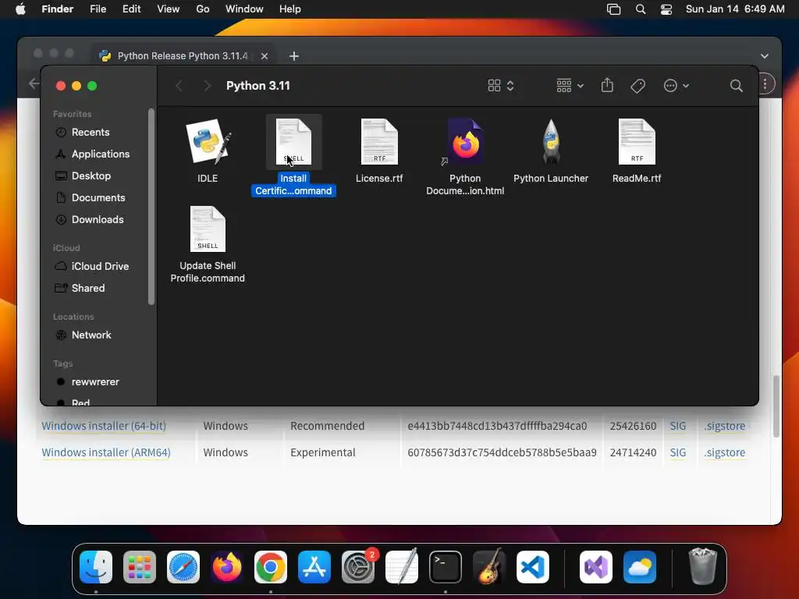Click Windows installer (64-bit) link
799x599 pixels.
point(104,426)
